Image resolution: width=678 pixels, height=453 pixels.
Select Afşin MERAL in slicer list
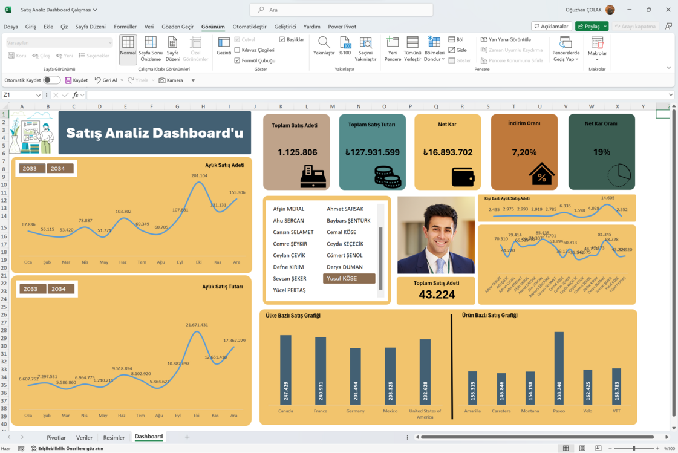click(x=288, y=209)
